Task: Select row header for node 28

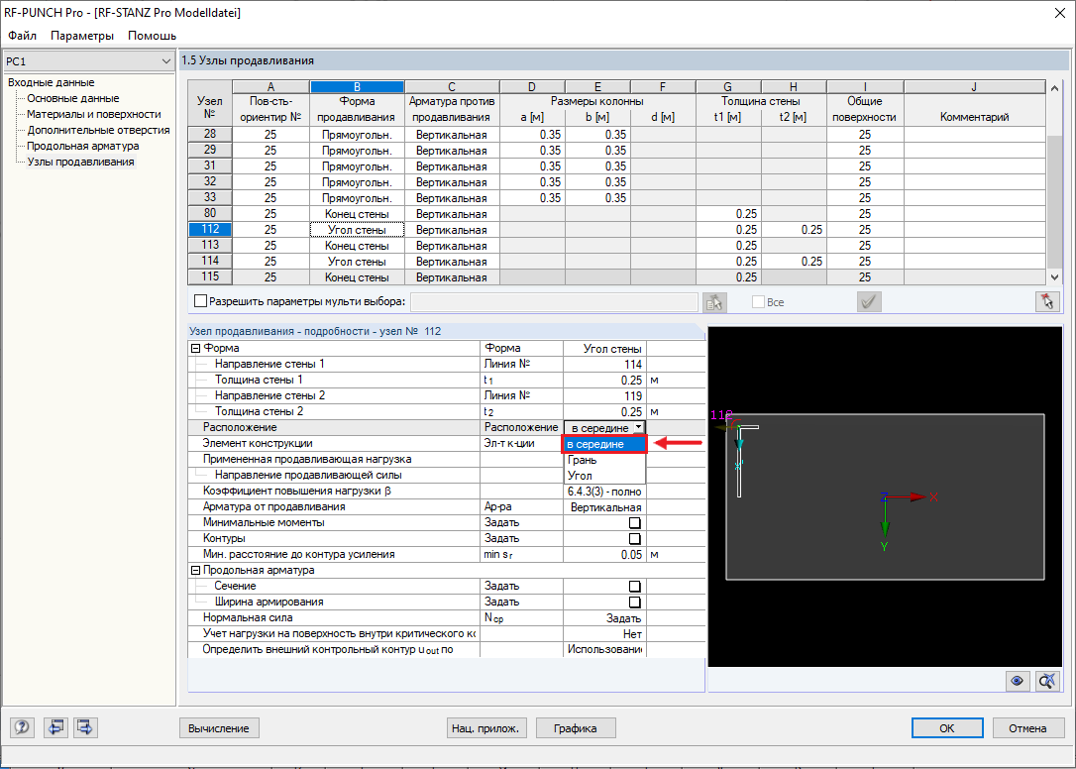Action: tap(210, 135)
